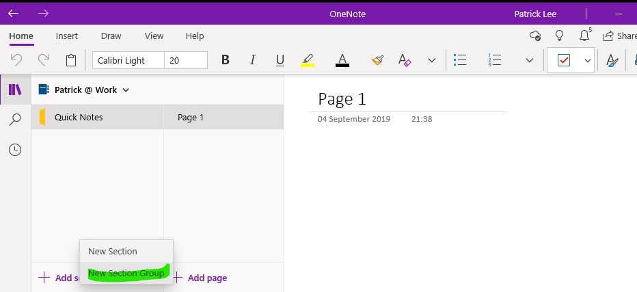Viewport: 637px width, 292px height.
Task: Toggle underline formatting
Action: [280, 60]
